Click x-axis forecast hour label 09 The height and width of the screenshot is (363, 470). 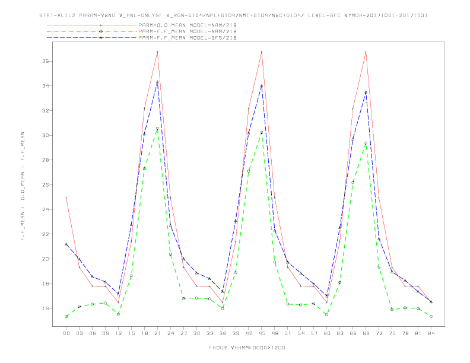pos(105,333)
